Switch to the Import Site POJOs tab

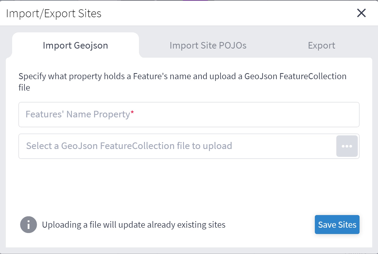coord(208,45)
